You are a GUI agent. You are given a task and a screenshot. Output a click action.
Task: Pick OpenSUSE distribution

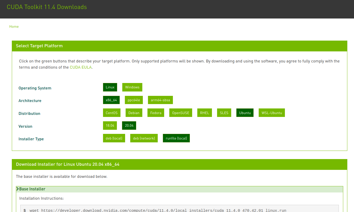coord(181,113)
